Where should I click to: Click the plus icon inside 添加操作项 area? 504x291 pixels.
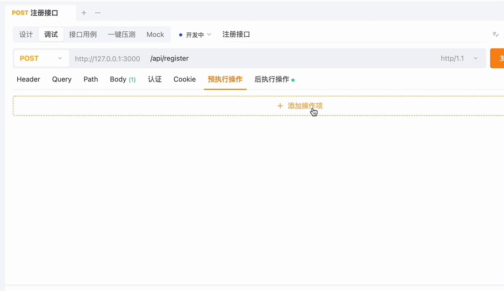[280, 105]
